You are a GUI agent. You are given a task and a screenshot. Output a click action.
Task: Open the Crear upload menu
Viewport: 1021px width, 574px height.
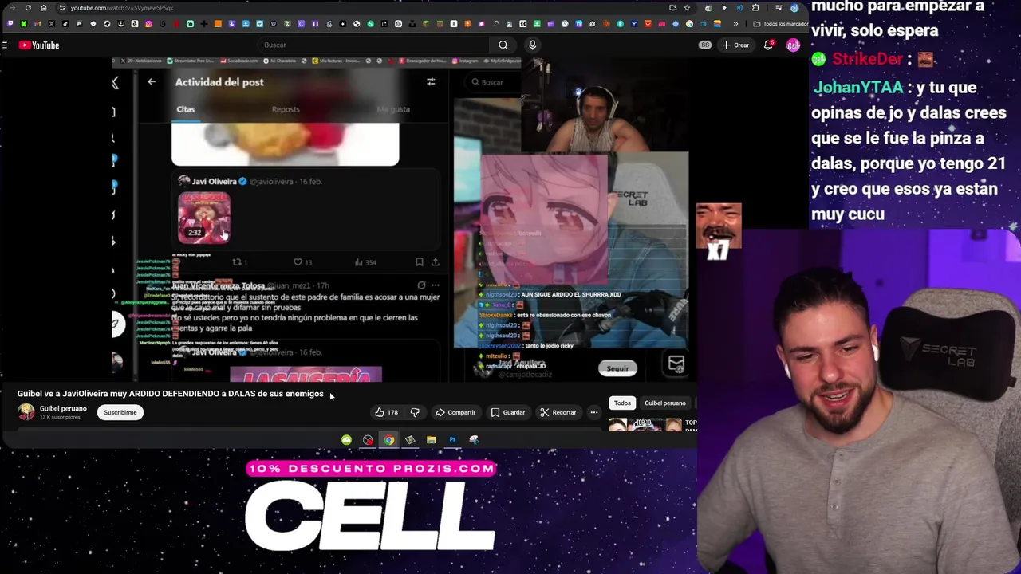pyautogui.click(x=735, y=45)
